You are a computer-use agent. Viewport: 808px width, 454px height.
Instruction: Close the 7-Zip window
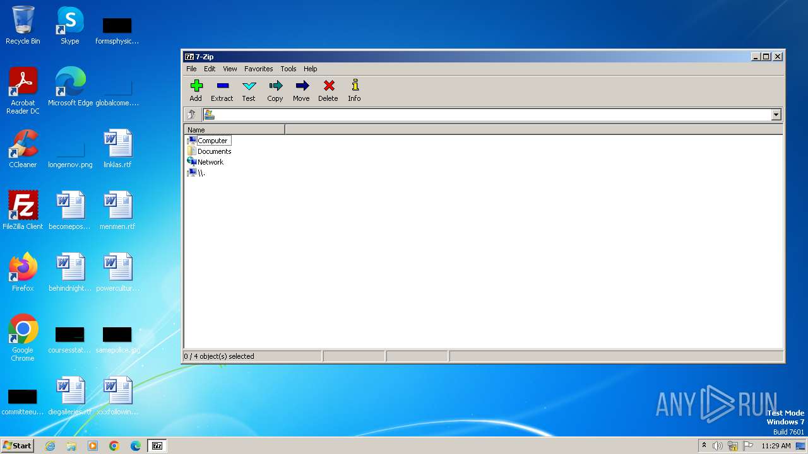tap(778, 57)
